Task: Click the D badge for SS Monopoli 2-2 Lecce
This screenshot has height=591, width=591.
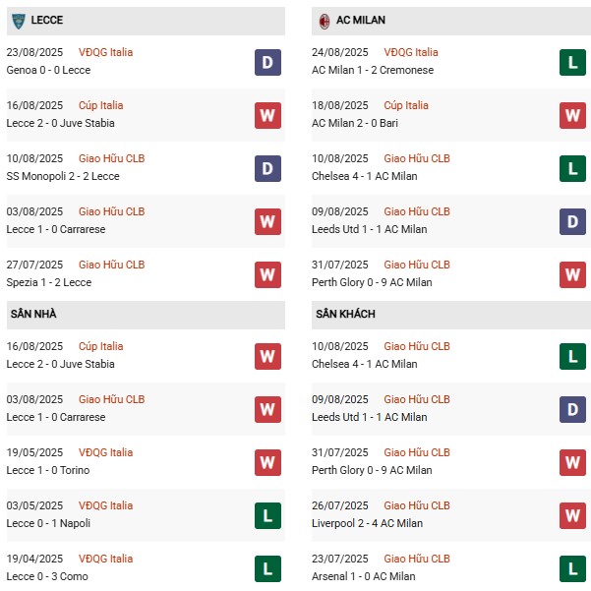Action: [267, 168]
